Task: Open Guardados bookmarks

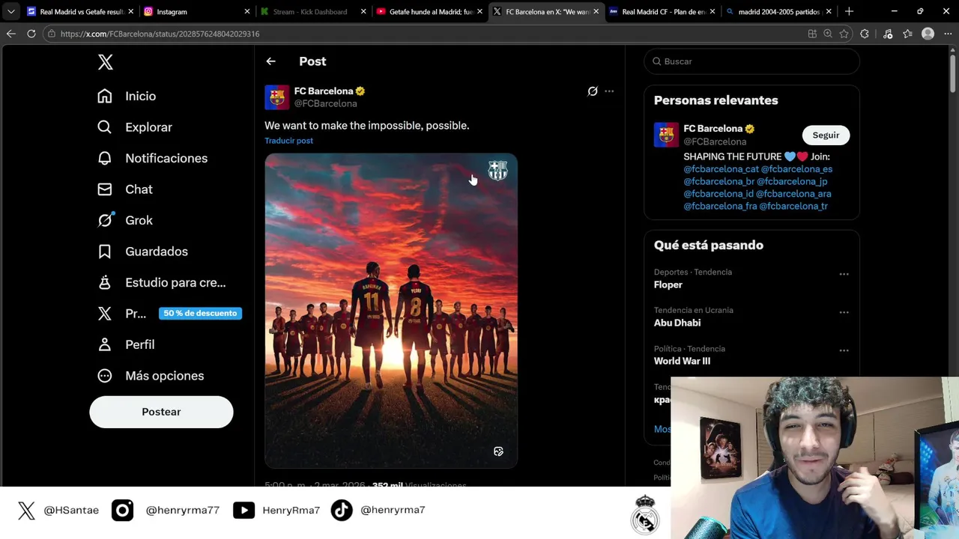Action: tap(142, 252)
